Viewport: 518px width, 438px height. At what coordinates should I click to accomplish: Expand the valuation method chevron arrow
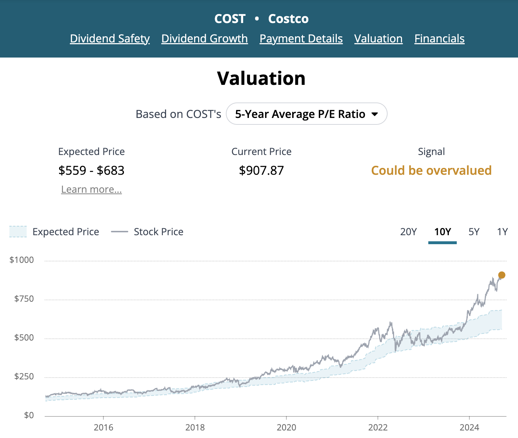click(375, 114)
